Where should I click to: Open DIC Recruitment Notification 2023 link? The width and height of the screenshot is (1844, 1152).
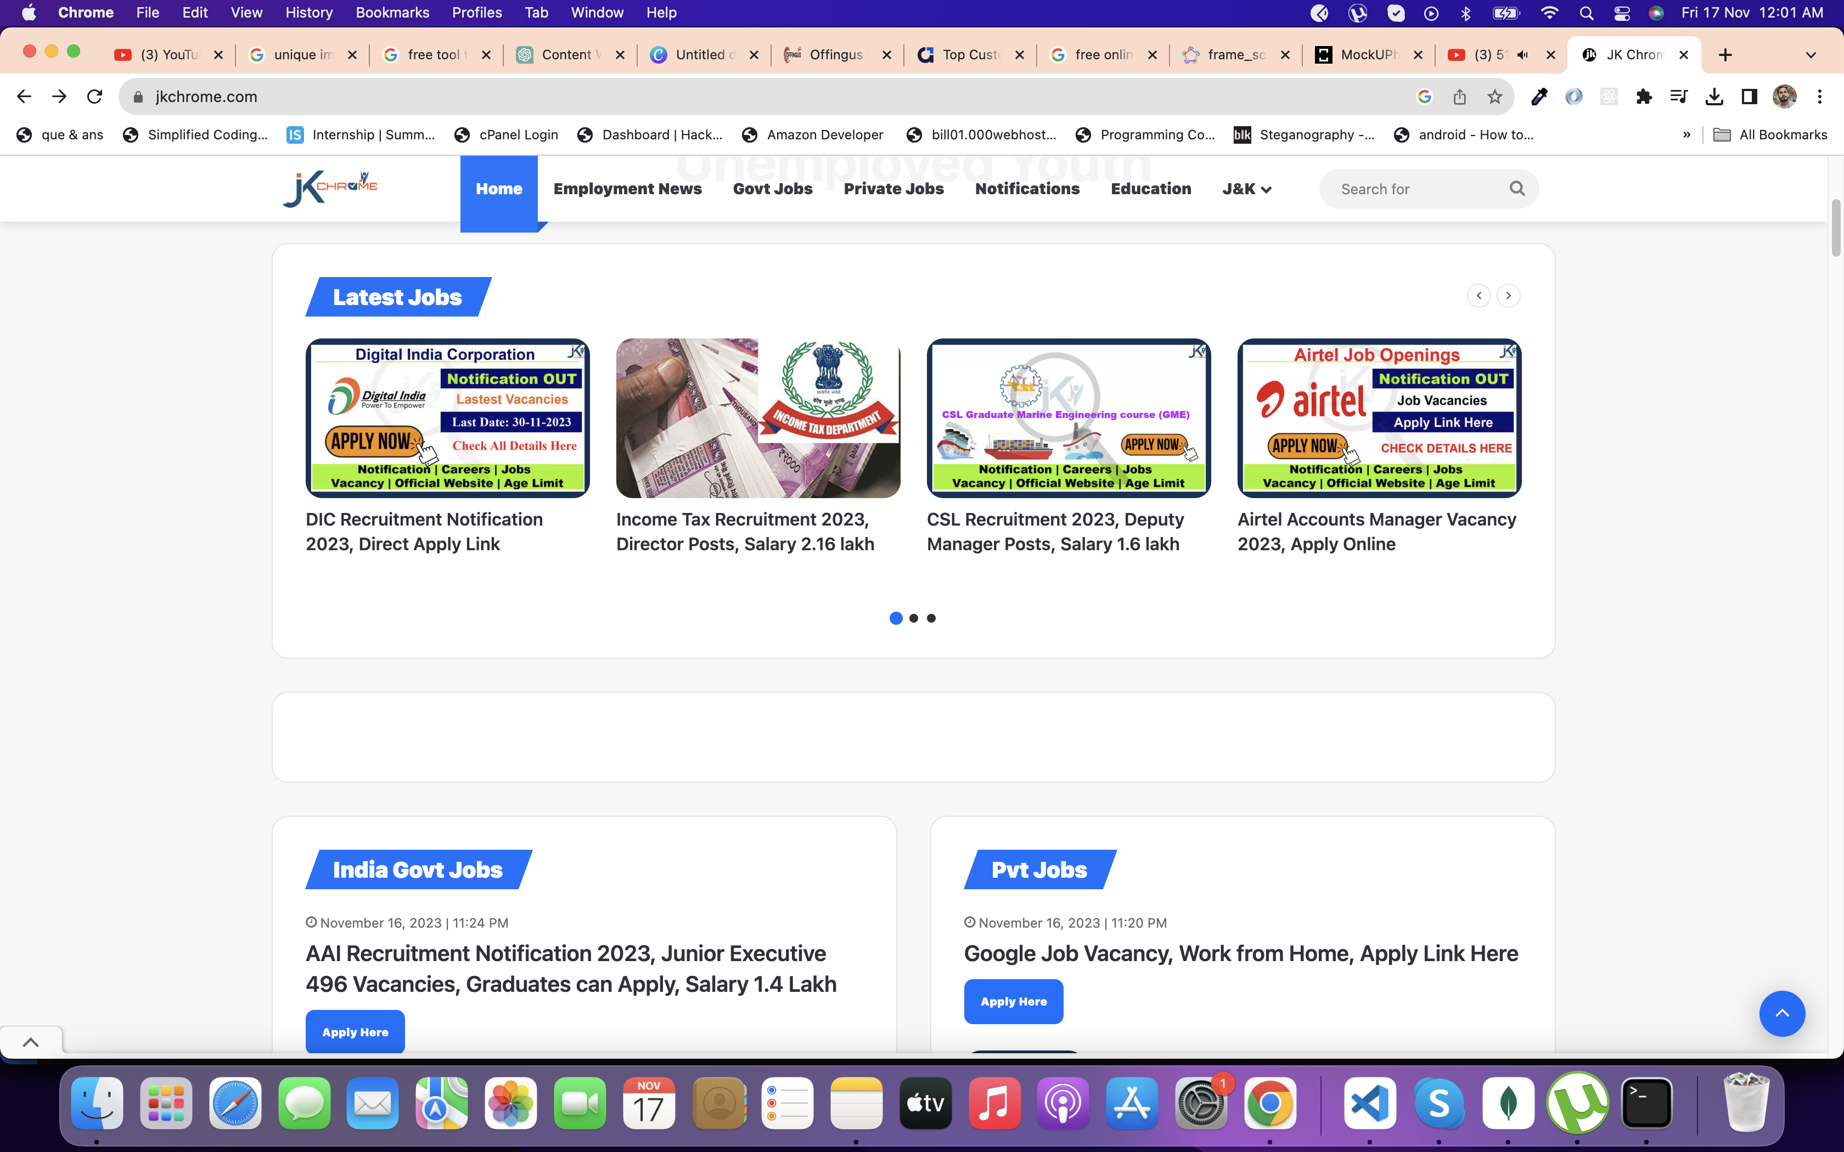424,532
